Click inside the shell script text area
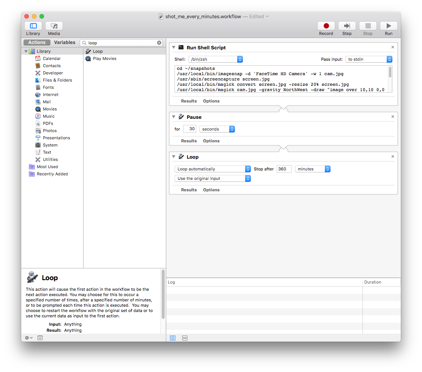This screenshot has width=422, height=372. pyautogui.click(x=281, y=79)
